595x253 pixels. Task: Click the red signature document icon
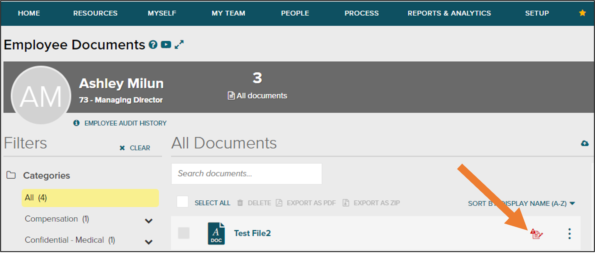(536, 234)
